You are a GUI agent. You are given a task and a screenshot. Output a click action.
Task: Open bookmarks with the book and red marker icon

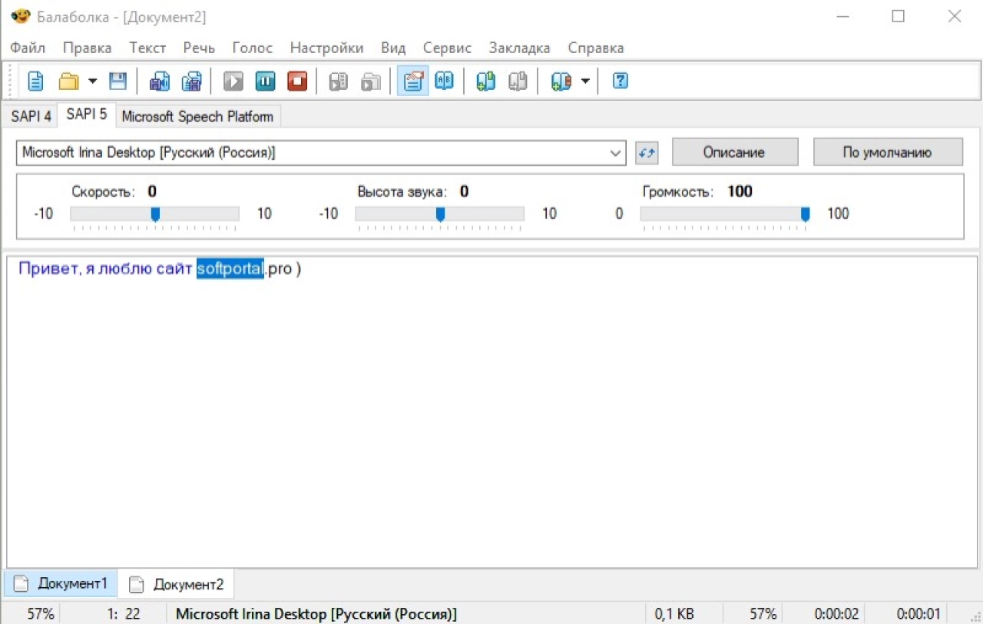[x=561, y=81]
